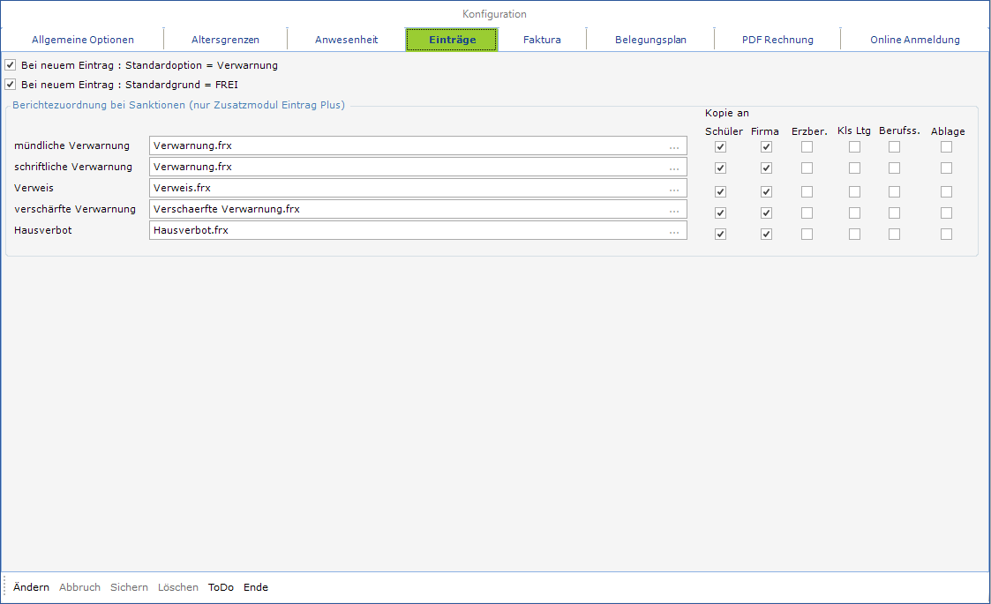Viewport: 991px width, 604px height.
Task: Go to Online Anmeldung tab
Action: (914, 40)
